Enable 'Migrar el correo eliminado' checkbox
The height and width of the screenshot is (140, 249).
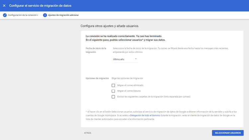pos(114,85)
